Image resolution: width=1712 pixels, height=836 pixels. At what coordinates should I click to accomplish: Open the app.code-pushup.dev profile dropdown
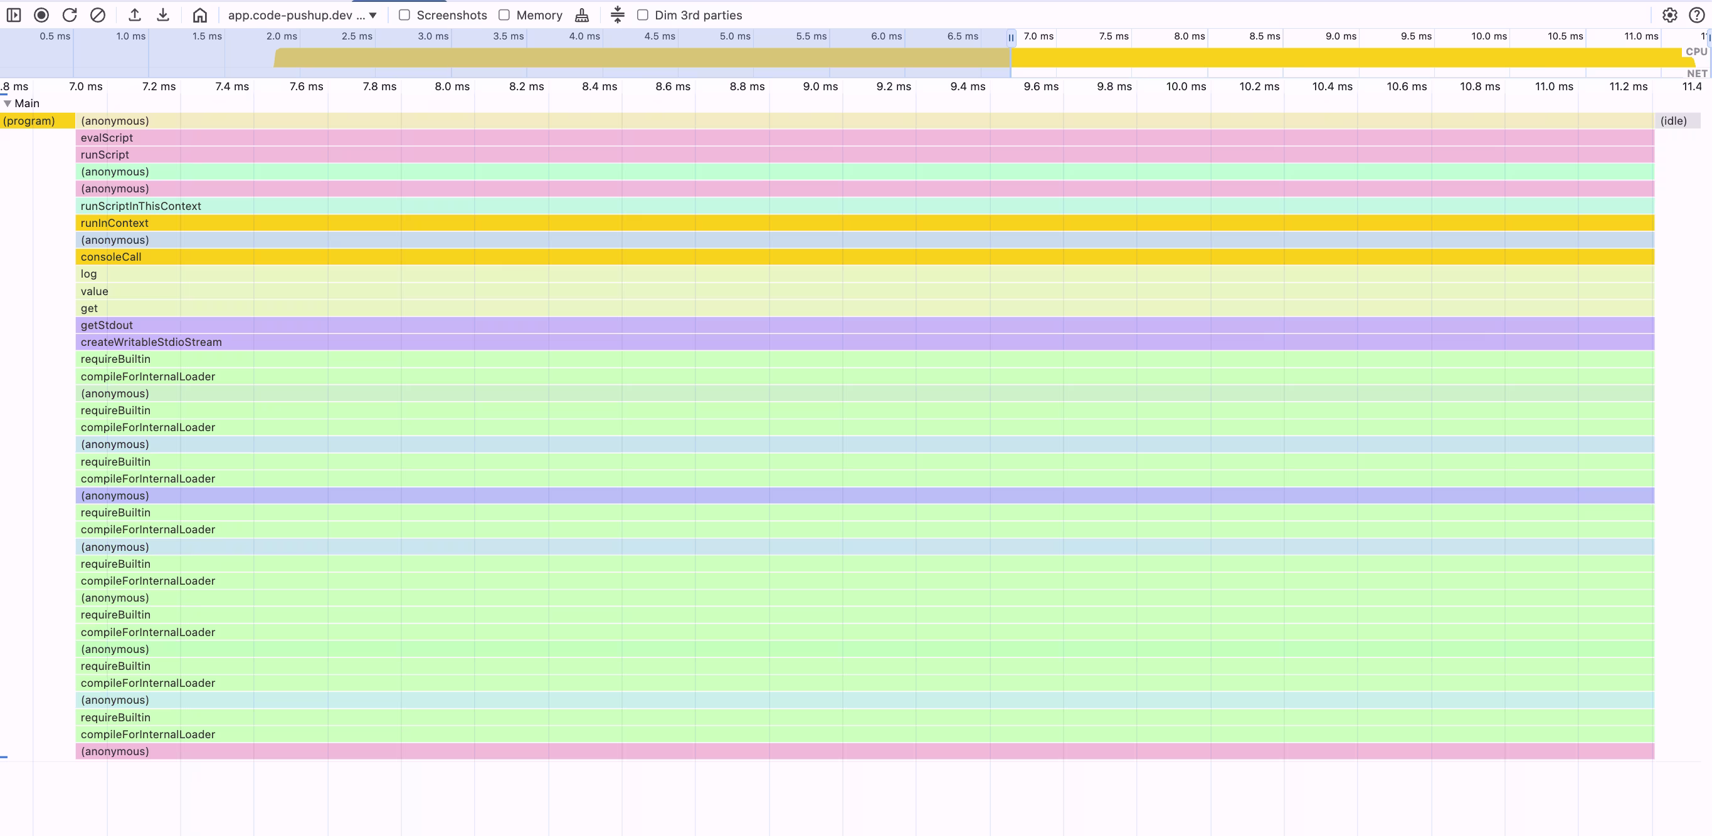[302, 14]
